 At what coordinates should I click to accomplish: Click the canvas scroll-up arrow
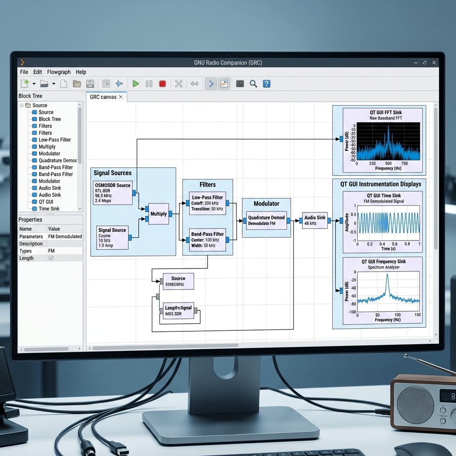[436, 105]
